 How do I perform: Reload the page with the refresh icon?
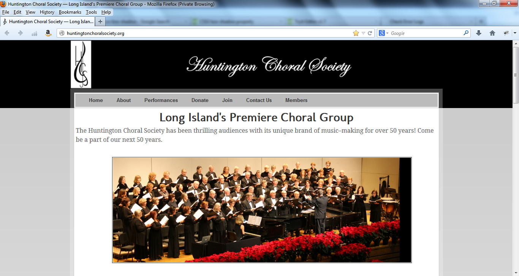pos(370,33)
